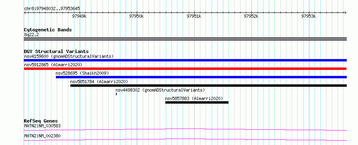Viewport: 358px width, 145px height.
Task: Click the chr8:97948032..97953645 coordinate label
Action: click(x=52, y=8)
